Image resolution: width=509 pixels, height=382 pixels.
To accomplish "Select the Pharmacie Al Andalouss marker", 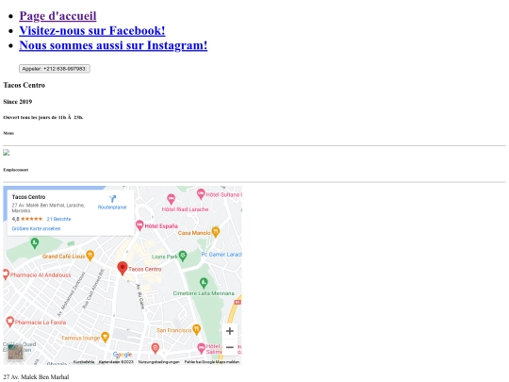I will (6, 274).
